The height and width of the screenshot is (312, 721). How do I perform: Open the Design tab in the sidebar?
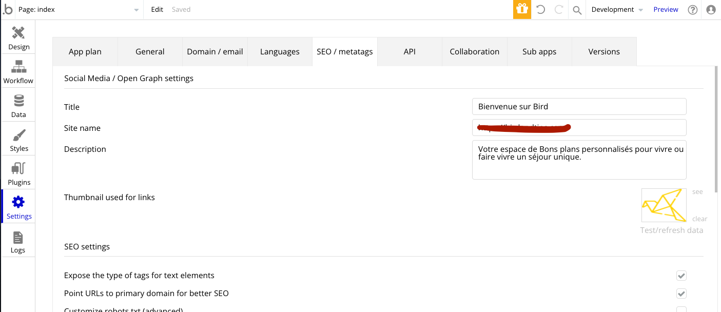(18, 38)
